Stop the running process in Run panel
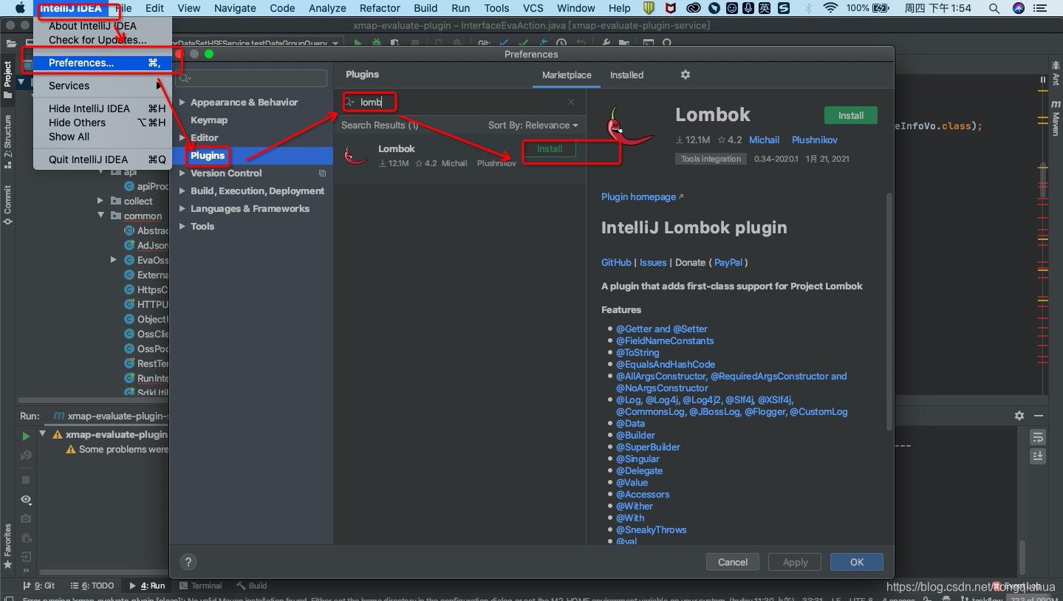This screenshot has height=601, width=1063. pyautogui.click(x=26, y=479)
